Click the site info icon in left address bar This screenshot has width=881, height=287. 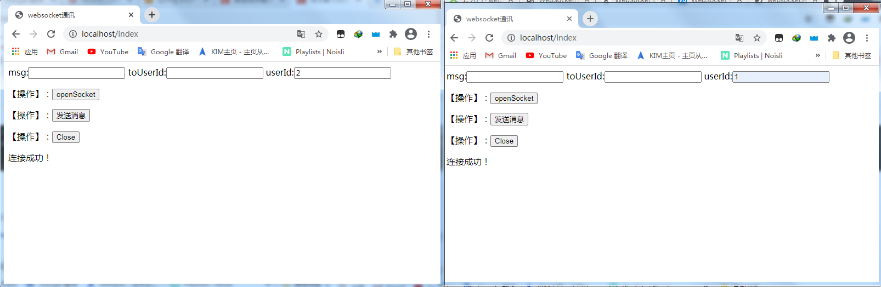coord(73,34)
